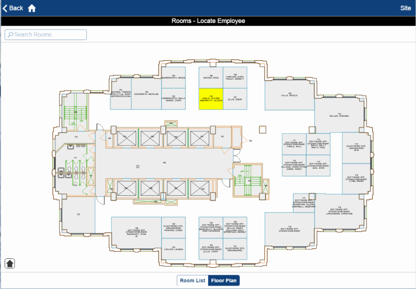Click the right-side green staircase symbol
Image resolution: width=416 pixels, height=289 pixels.
pyautogui.click(x=248, y=182)
